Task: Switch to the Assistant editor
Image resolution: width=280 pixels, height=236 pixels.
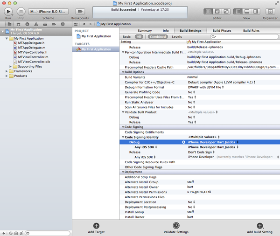Action: [x=217, y=12]
